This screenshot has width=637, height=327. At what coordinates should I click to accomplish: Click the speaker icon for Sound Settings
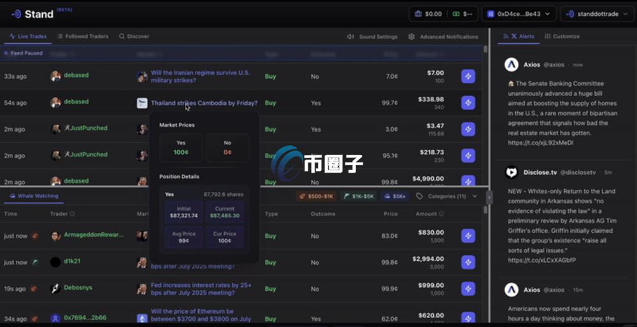click(350, 37)
